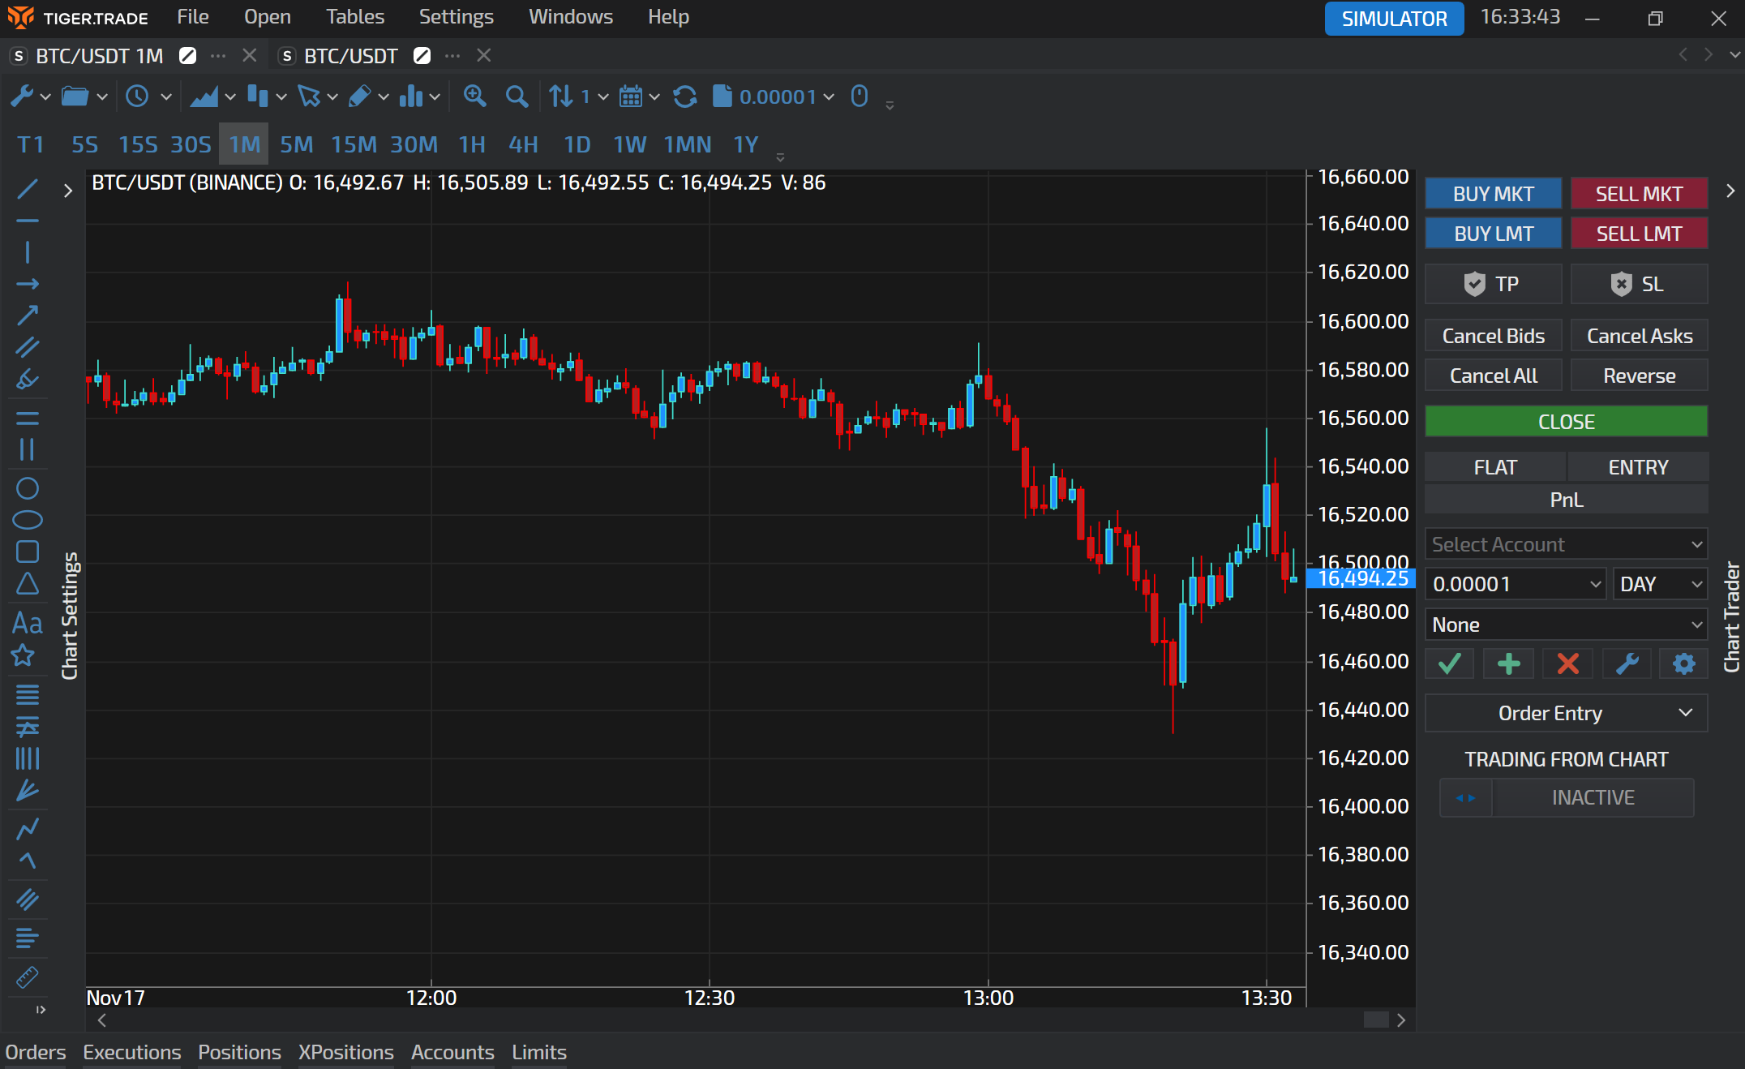Toggle the SL stop-loss button

coord(1639,284)
